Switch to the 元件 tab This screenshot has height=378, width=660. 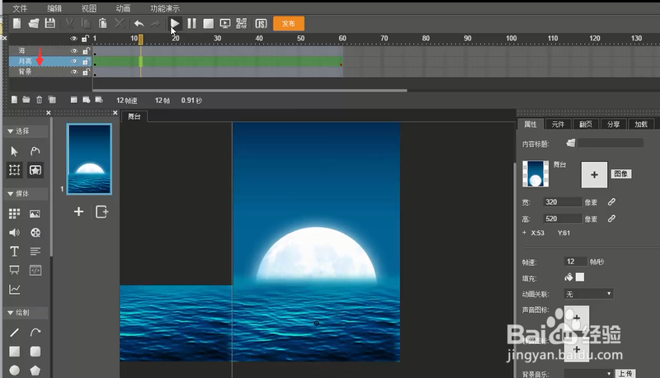(x=559, y=124)
